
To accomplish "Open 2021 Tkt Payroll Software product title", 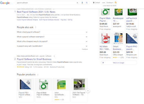I will (x=79, y=94).
